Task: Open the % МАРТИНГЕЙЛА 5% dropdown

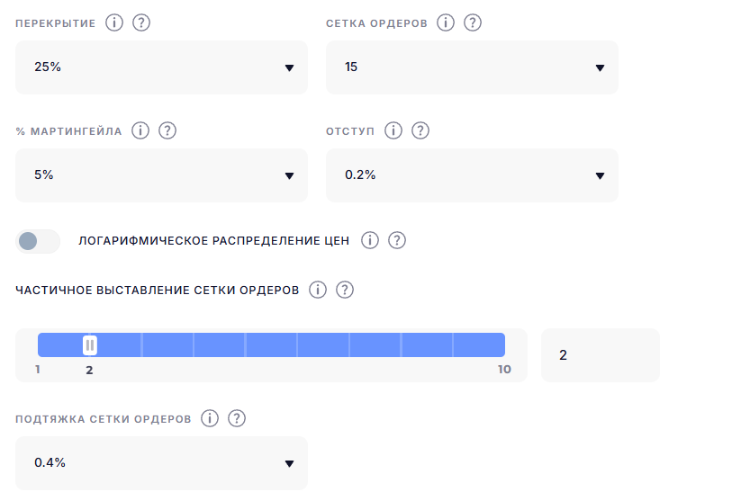Action: [x=162, y=175]
